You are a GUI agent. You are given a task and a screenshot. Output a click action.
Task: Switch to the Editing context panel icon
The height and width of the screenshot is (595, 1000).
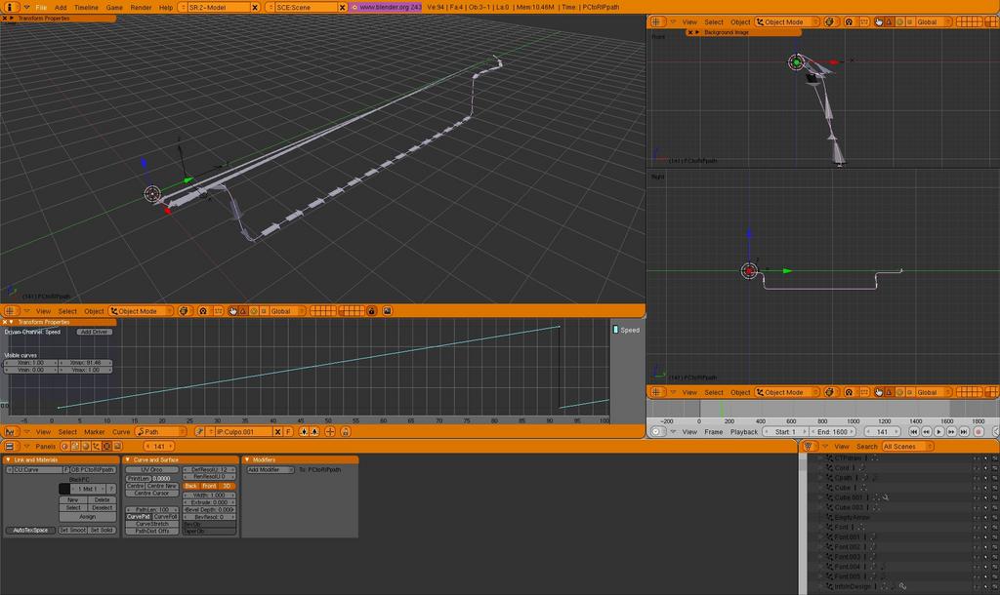106,447
